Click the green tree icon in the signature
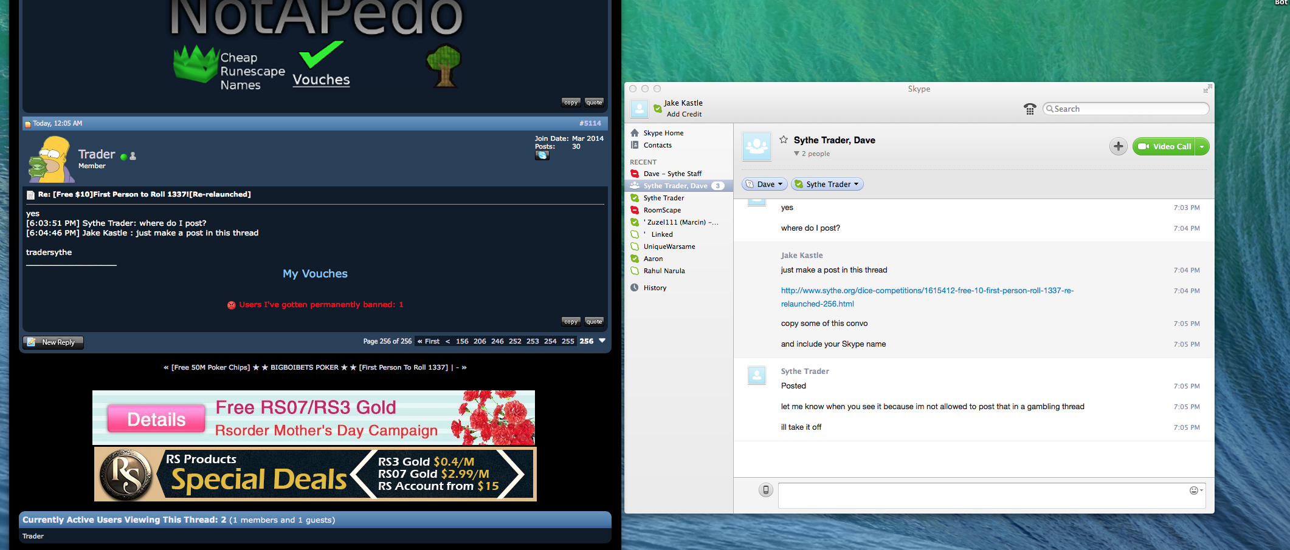Screen dimensions: 1290x550 (444, 66)
